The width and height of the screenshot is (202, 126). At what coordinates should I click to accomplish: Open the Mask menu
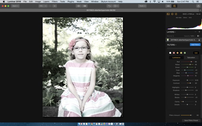coord(79,2)
